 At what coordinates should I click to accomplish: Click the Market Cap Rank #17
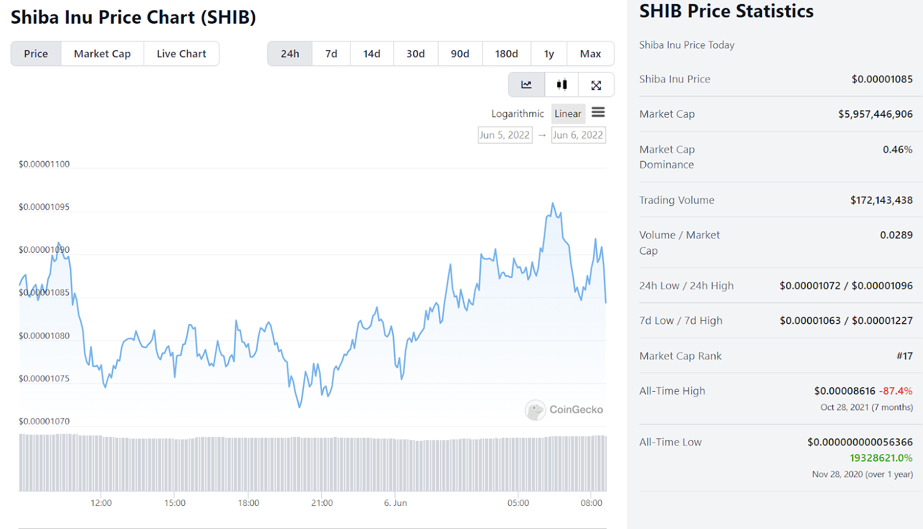pyautogui.click(x=905, y=356)
